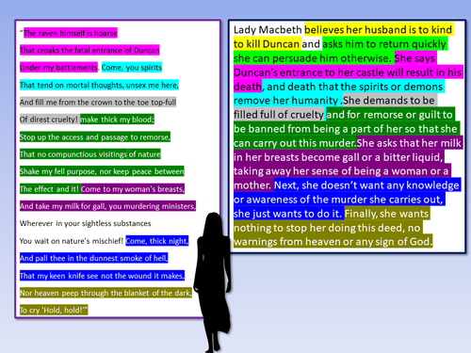
Task: Select unhighlighted 'Wherever in your sightless substances'
Action: tap(86, 223)
